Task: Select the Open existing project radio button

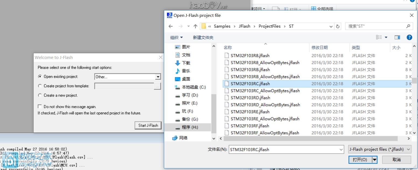Action: (40, 77)
